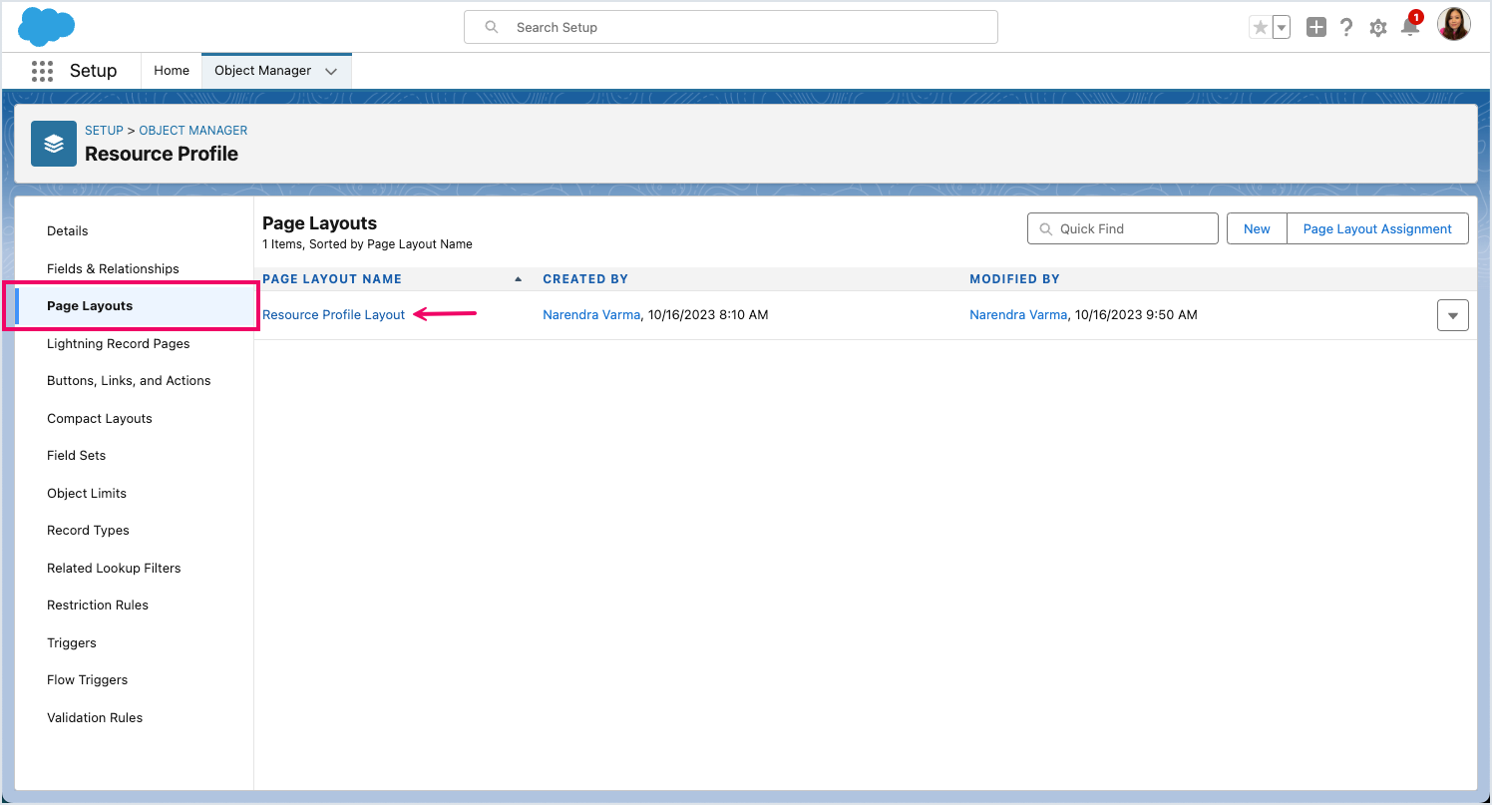Screen dimensions: 1492x805
Task: Open the Resource Profile Layout link
Action: (x=333, y=315)
